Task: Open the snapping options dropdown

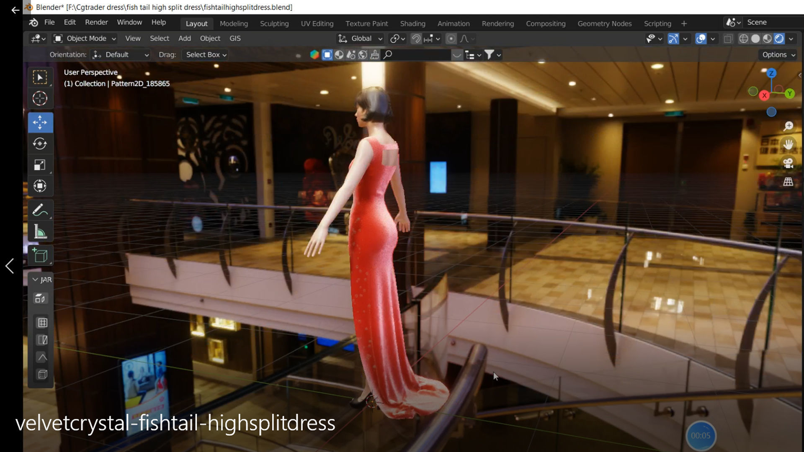Action: click(432, 39)
